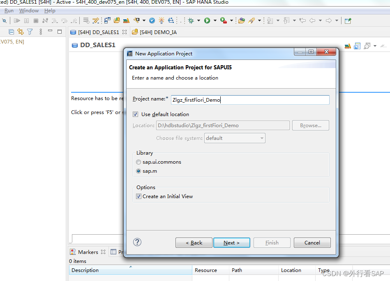Open the Debug dropdown arrow
This screenshot has width=390, height=281.
(198, 21)
